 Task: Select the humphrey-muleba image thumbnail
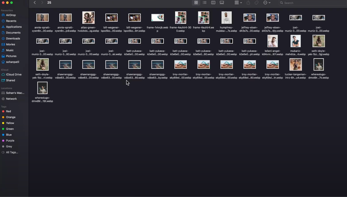pos(226,18)
